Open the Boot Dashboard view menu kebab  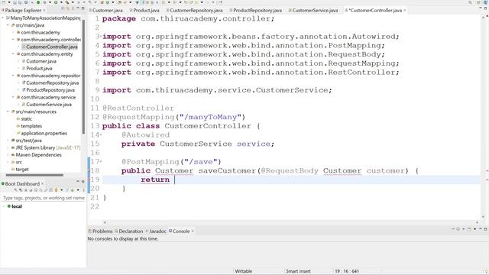[x=83, y=190]
